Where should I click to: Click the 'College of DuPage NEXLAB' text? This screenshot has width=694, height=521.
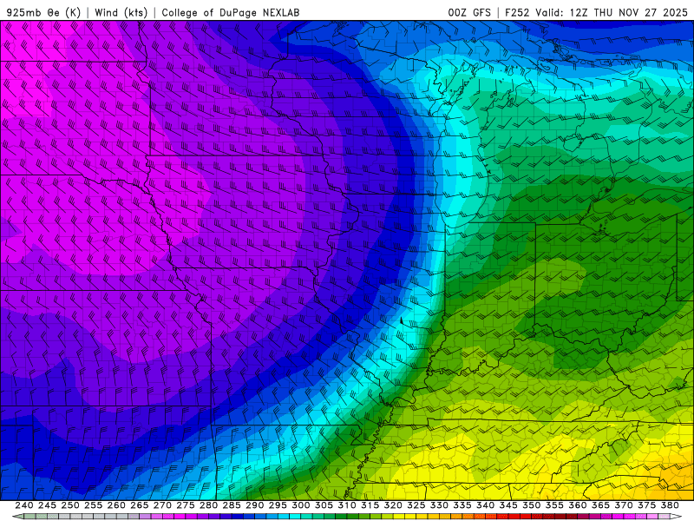tap(231, 12)
